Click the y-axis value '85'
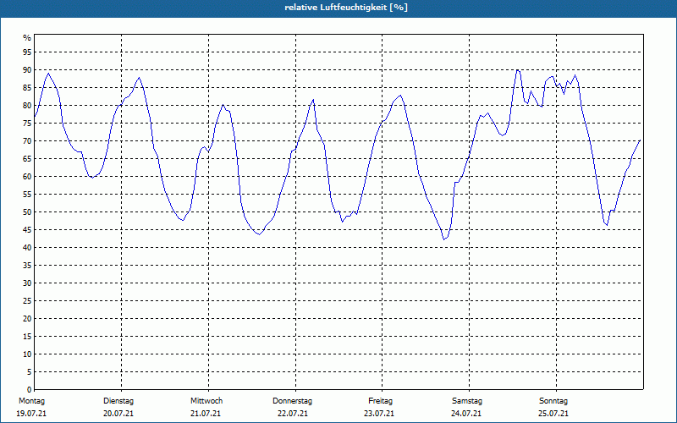 [x=27, y=88]
